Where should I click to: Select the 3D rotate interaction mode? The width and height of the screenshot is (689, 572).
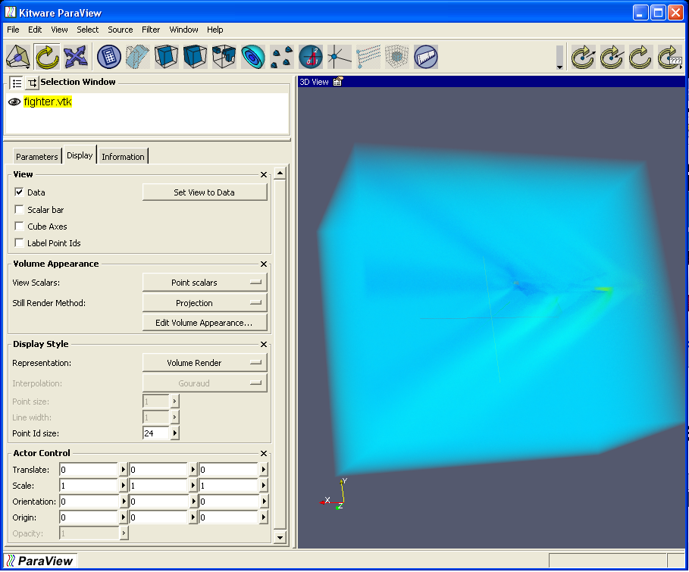(x=47, y=57)
